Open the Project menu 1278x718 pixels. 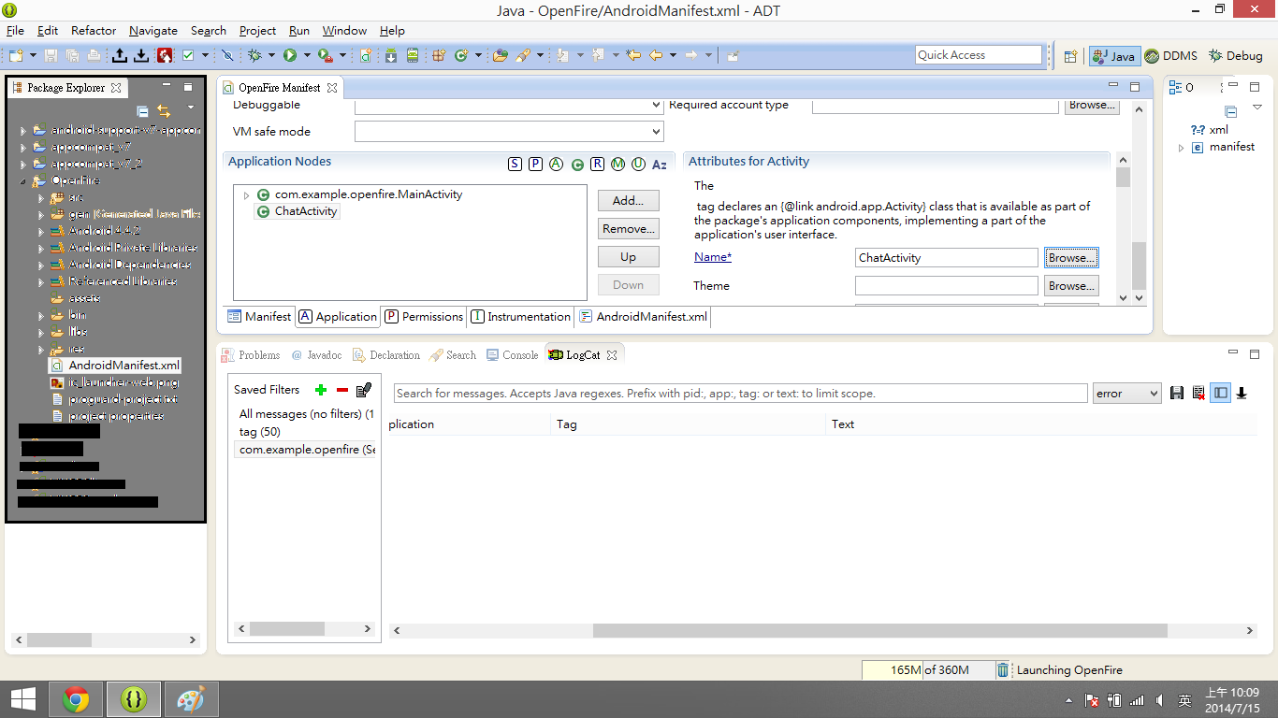pos(257,30)
